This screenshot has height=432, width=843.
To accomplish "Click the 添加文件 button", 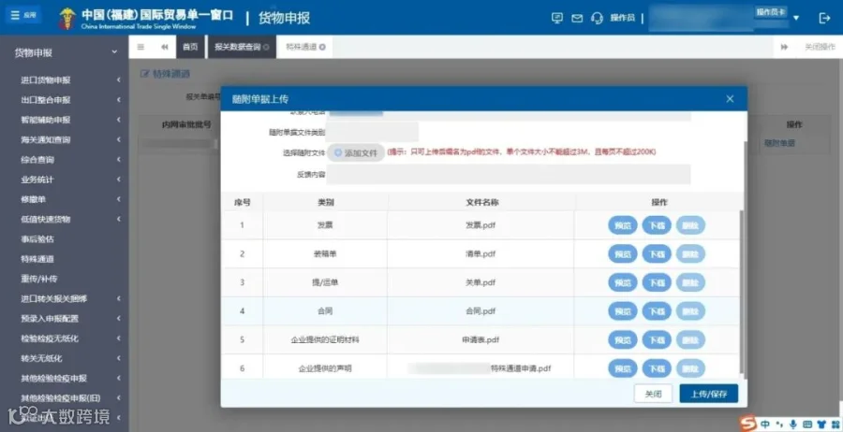I will click(357, 153).
